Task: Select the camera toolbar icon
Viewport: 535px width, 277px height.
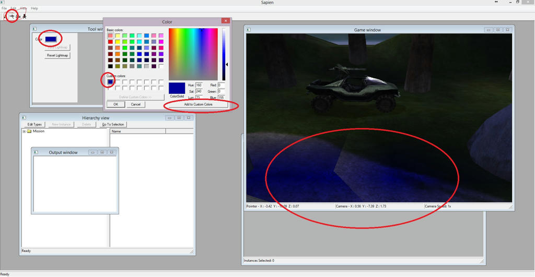Action: tap(18, 16)
